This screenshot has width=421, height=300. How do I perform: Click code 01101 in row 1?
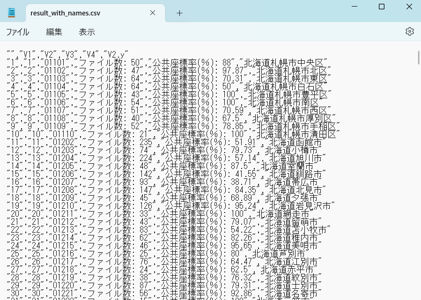pos(54,63)
